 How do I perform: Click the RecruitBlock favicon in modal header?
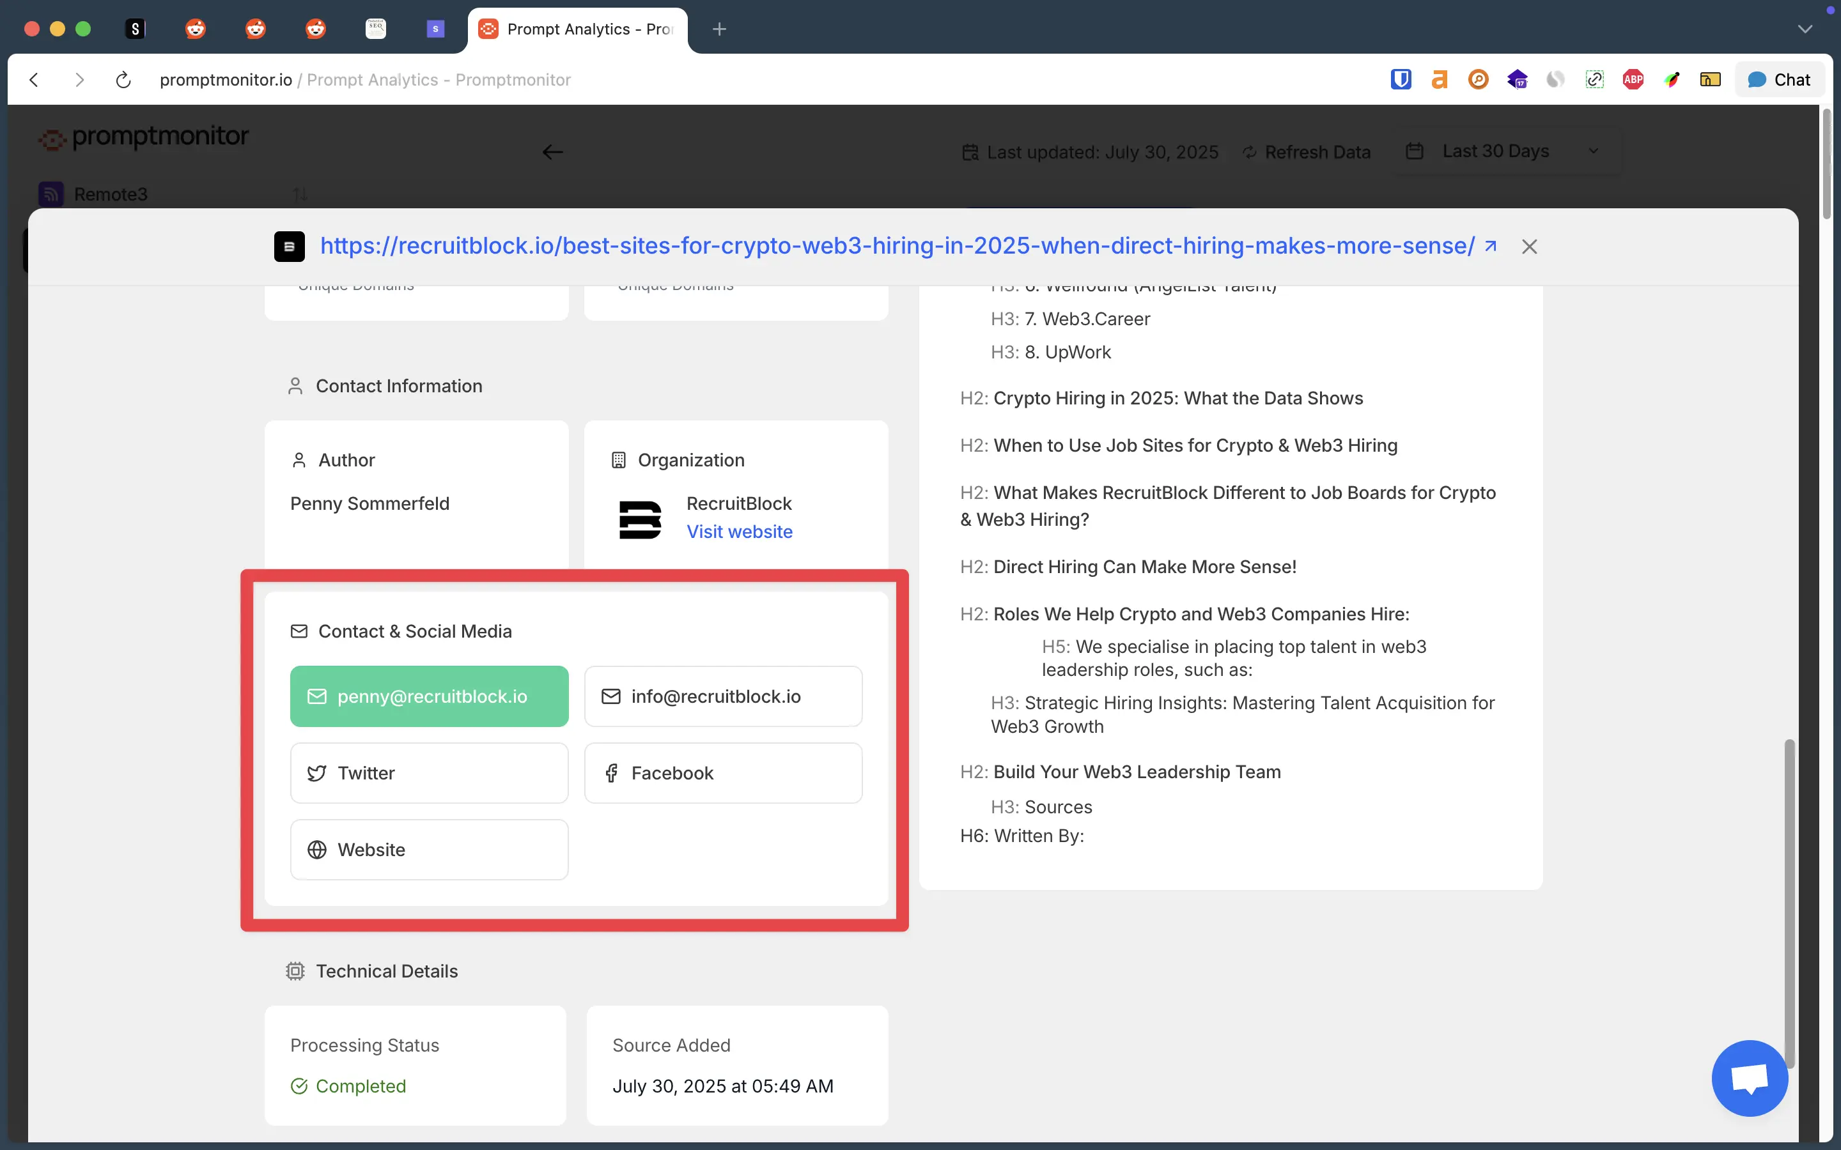289,247
